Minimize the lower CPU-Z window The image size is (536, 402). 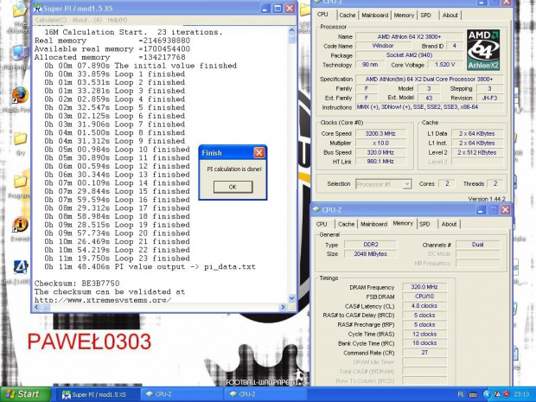(481, 209)
